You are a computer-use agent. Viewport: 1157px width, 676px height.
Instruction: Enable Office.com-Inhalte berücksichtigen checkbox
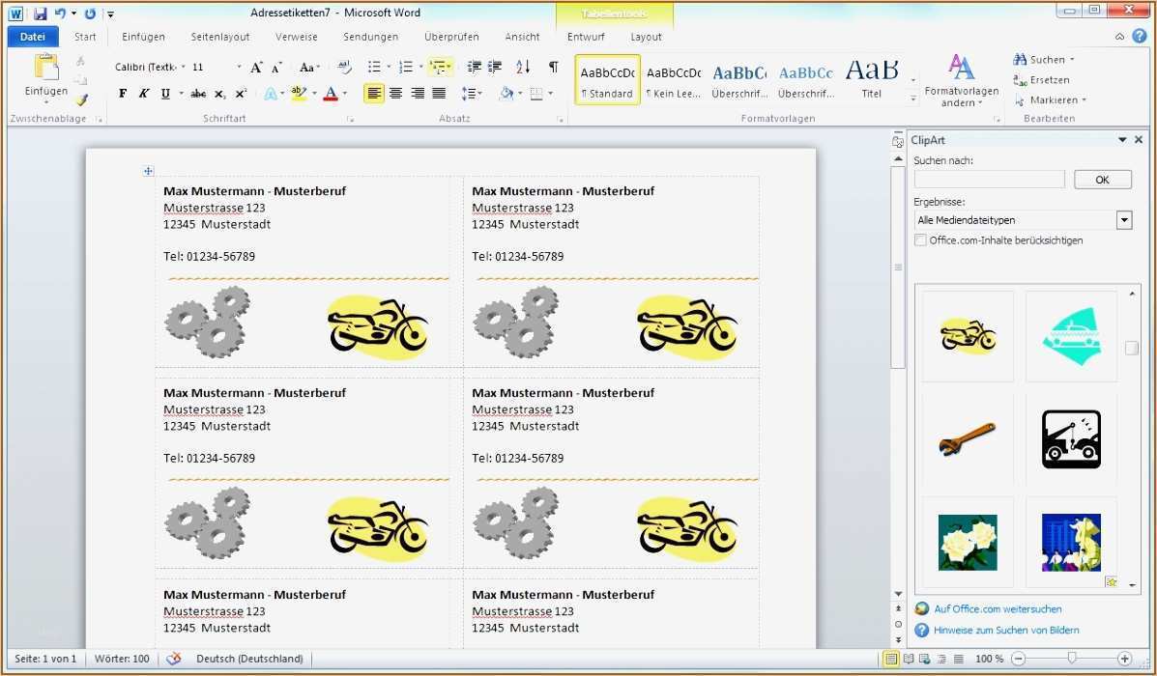919,239
